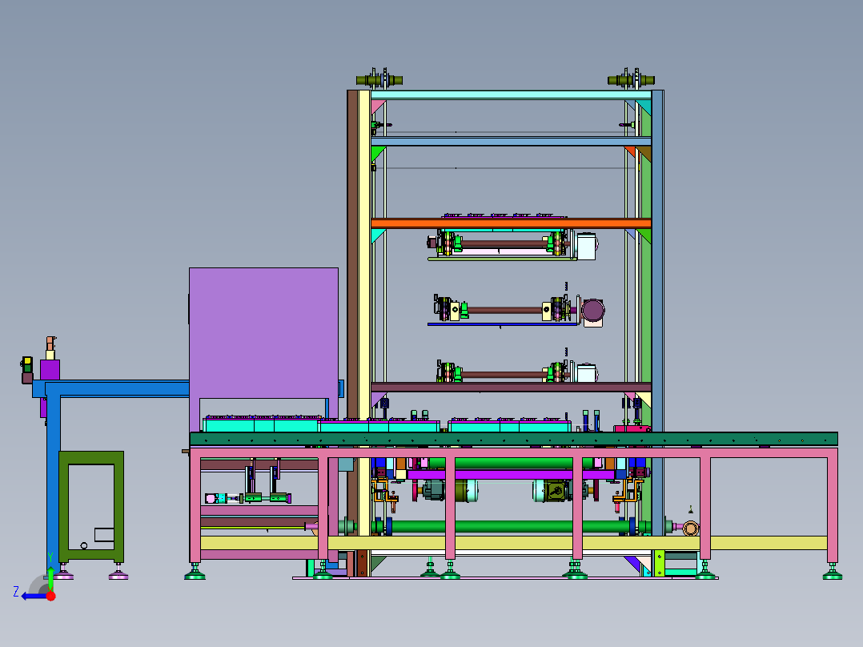Select the white motor on the lowest shaft

click(x=587, y=373)
